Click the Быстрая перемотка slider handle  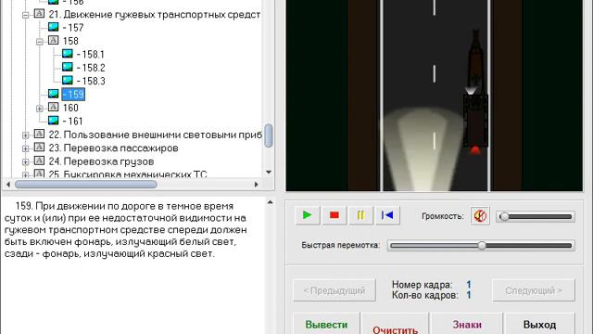(x=482, y=245)
